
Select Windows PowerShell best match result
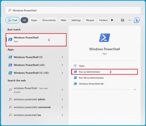[x=36, y=40]
